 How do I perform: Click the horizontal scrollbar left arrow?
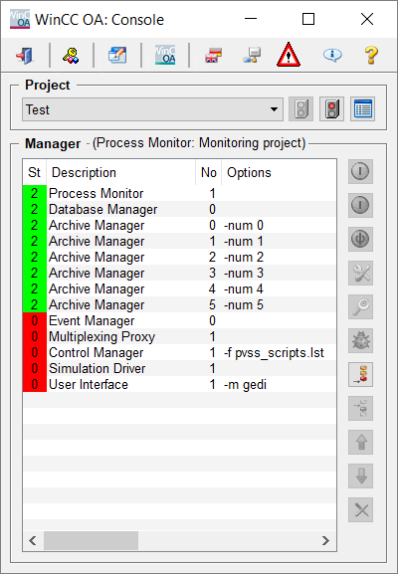pyautogui.click(x=33, y=541)
